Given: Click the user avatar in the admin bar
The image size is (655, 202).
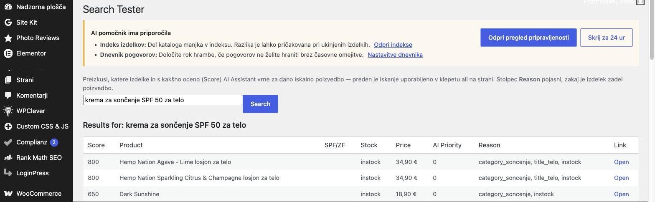Looking at the screenshot, I should click(x=640, y=2).
